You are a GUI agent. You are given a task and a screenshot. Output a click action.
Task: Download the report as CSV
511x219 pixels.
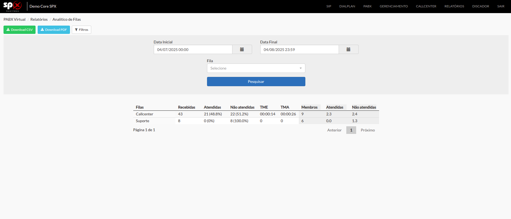click(19, 30)
